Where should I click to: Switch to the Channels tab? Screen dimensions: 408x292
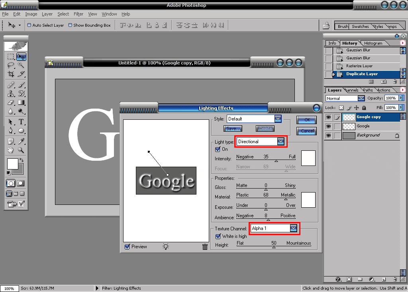coord(352,90)
